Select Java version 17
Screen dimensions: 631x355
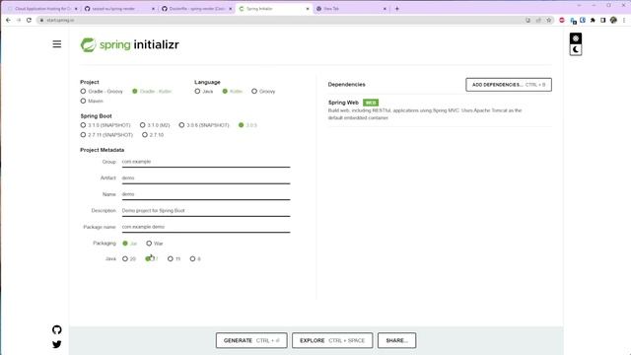click(151, 258)
